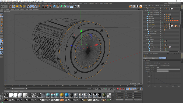Toggle the X axis lock

point(29,6)
